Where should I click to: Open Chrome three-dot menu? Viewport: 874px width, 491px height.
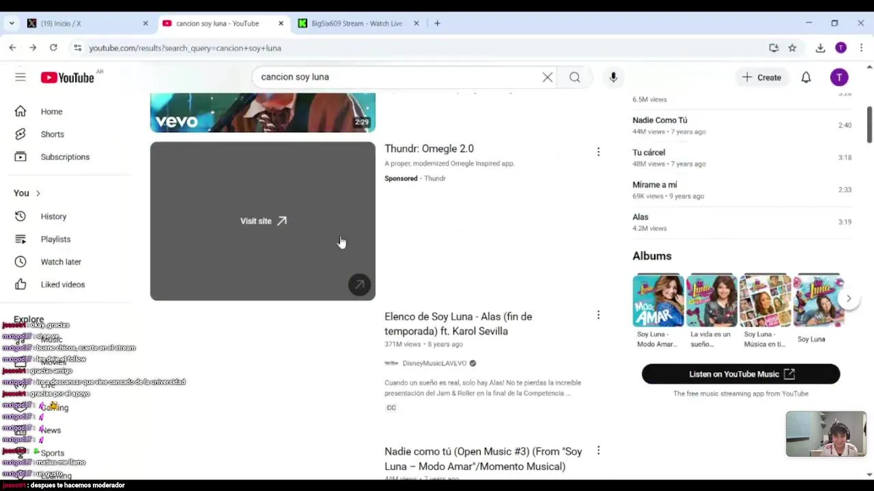[x=861, y=48]
